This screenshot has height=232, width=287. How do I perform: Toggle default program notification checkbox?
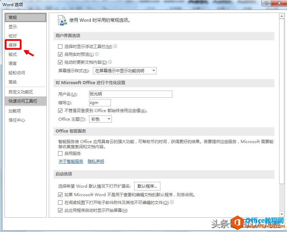click(x=60, y=195)
